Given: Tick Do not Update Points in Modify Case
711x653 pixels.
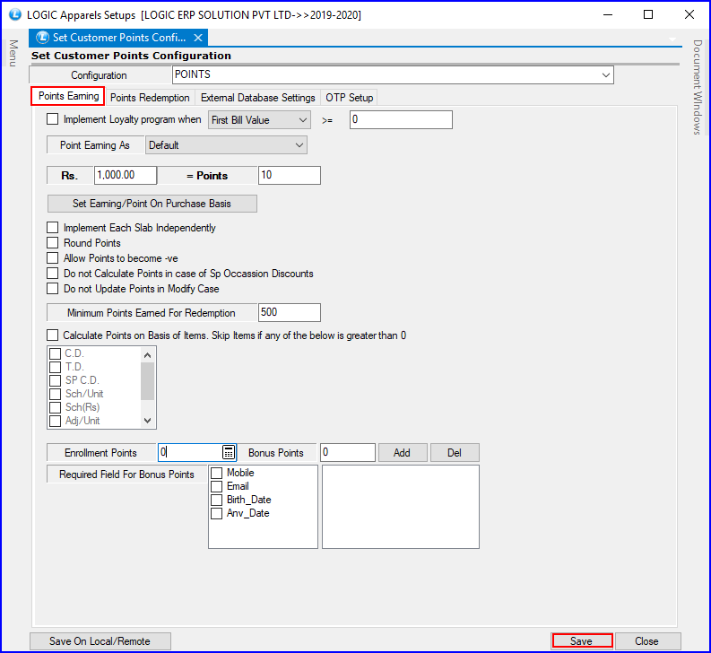Looking at the screenshot, I should coord(53,289).
